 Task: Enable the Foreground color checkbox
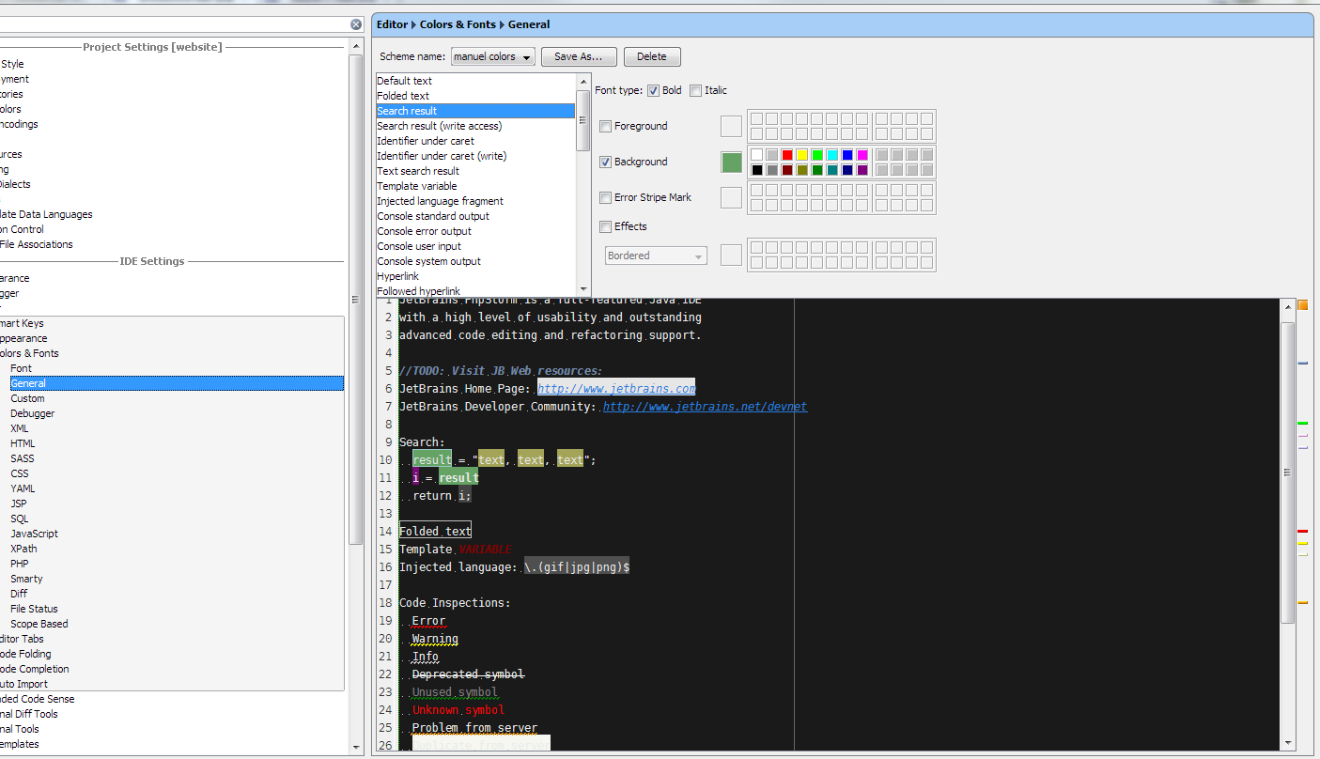pos(606,126)
